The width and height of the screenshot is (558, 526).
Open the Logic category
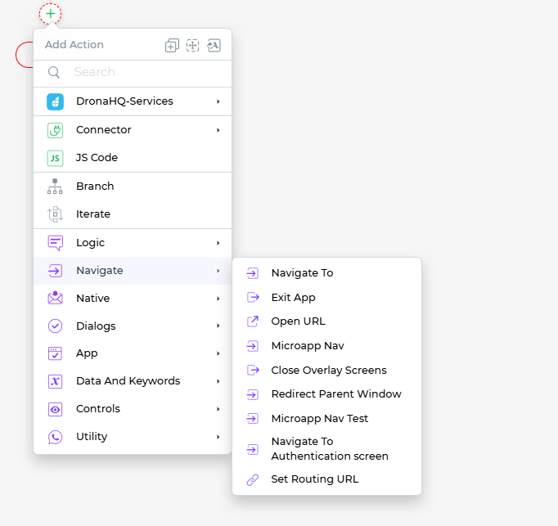click(x=133, y=243)
